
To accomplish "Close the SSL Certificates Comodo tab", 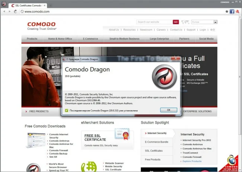I will [44, 6].
